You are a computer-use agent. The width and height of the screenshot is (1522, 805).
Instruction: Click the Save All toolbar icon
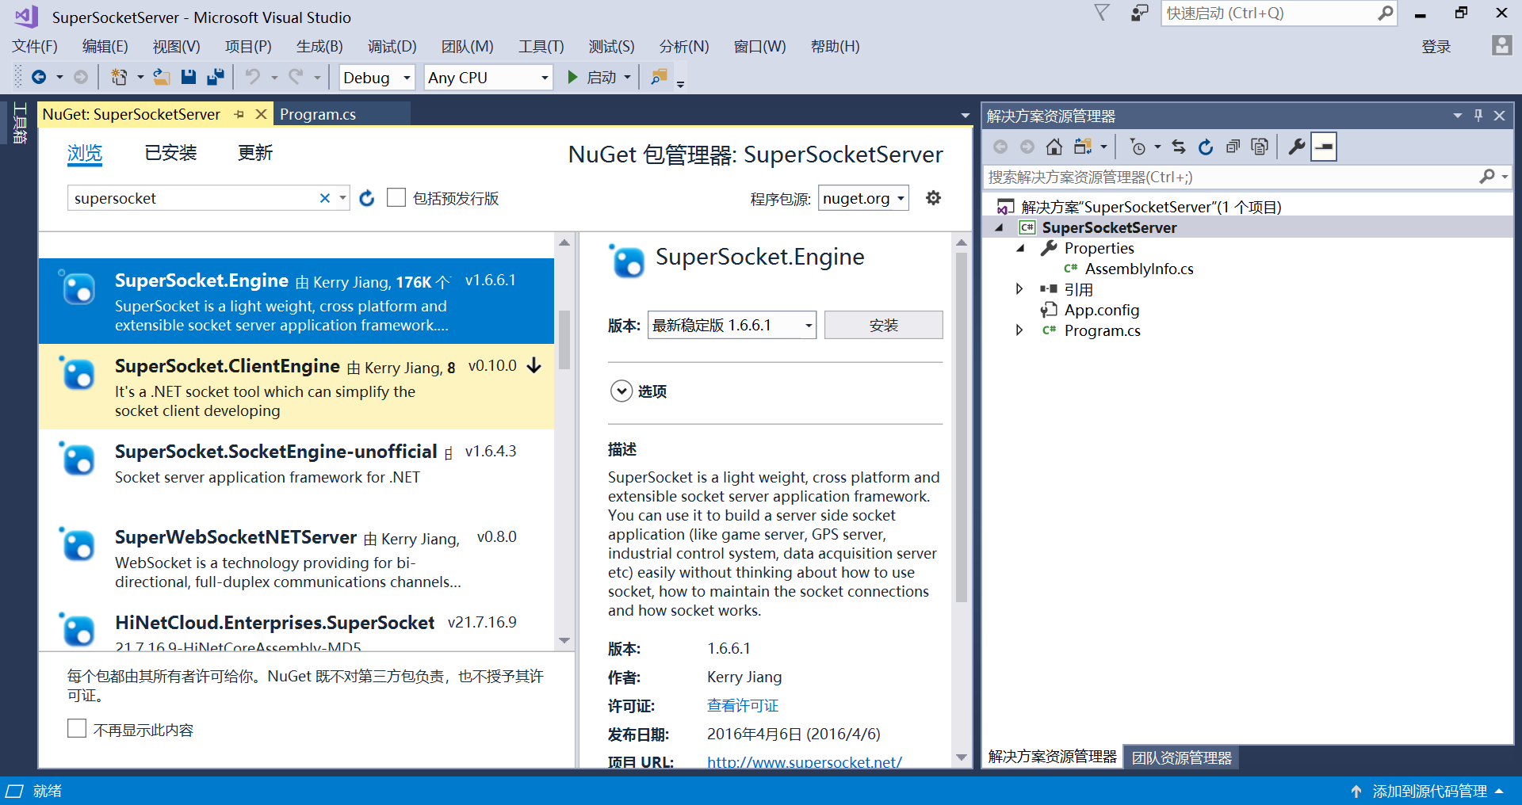[215, 77]
